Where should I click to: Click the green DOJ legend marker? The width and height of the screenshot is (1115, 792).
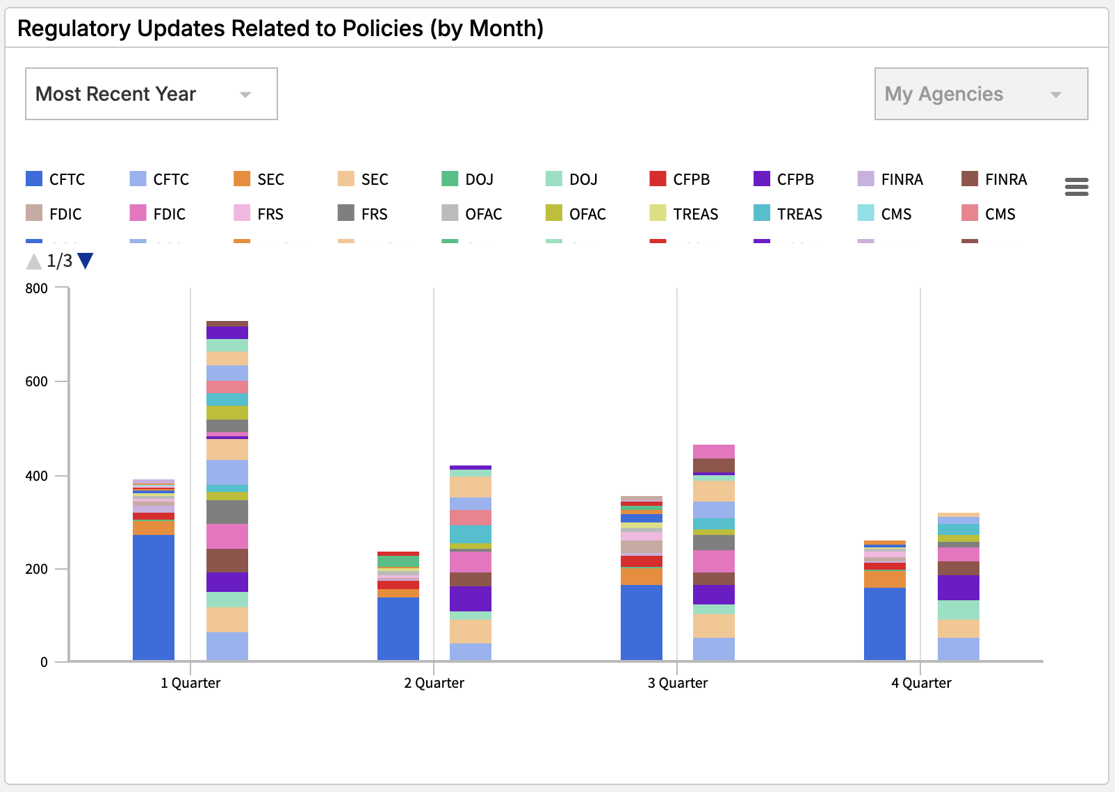[x=450, y=179]
